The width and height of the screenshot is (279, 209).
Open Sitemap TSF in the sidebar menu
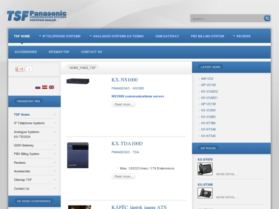point(23,180)
